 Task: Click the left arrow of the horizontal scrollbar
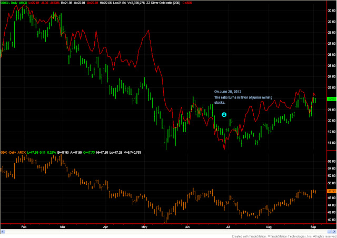(3, 232)
